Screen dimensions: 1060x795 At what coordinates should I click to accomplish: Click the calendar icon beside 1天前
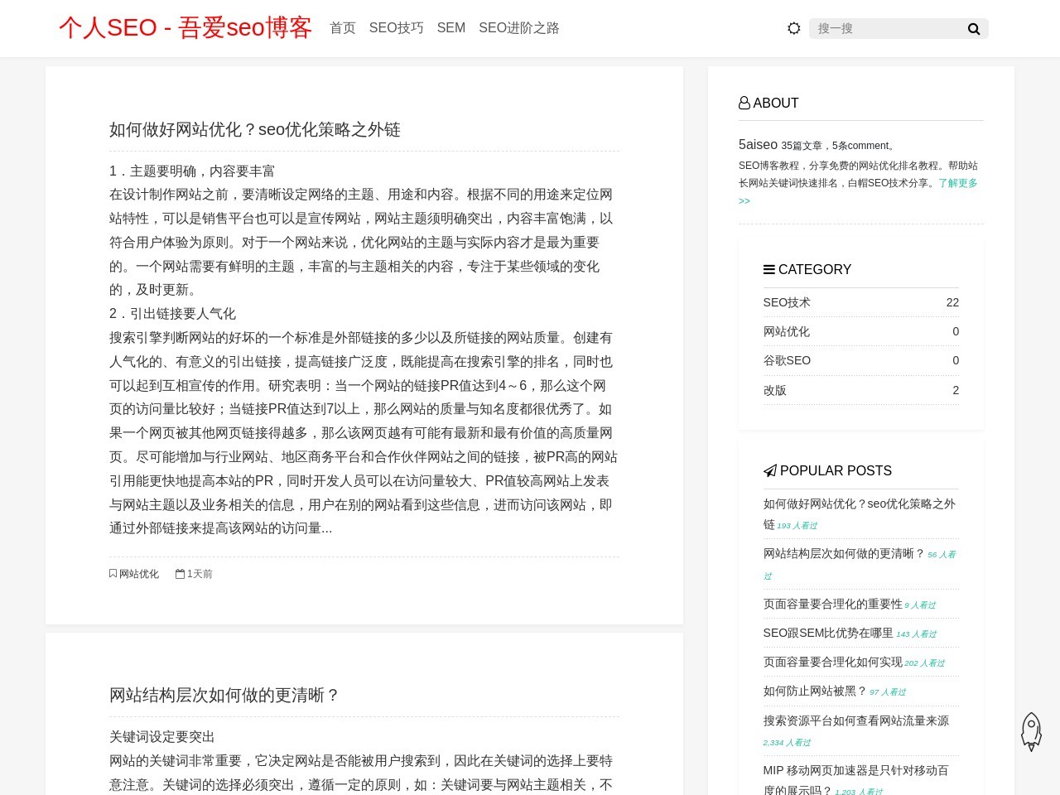click(180, 573)
